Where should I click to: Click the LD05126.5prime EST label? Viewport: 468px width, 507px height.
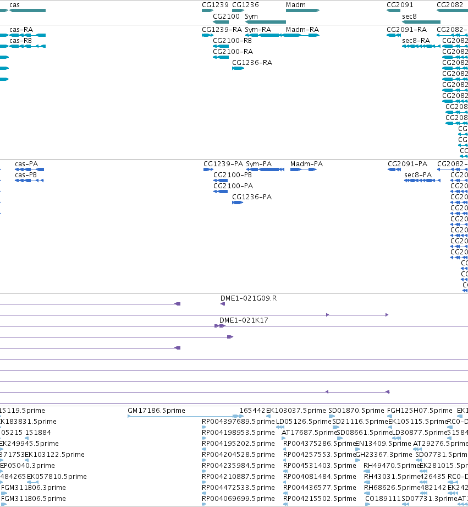(x=304, y=422)
